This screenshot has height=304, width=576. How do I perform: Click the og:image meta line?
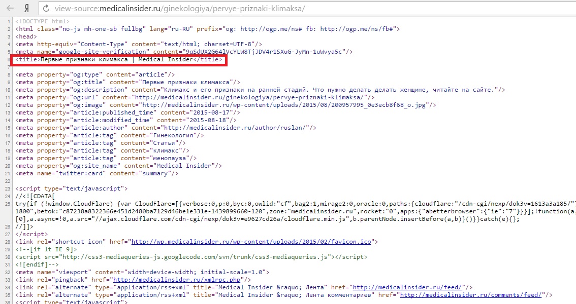tap(226, 105)
